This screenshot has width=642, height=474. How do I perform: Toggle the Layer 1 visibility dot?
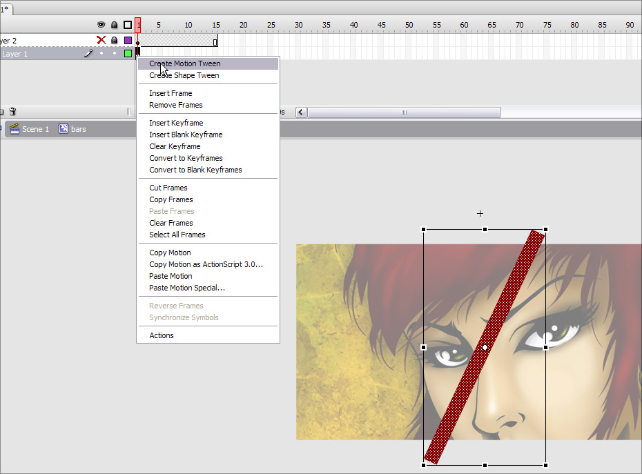tap(101, 53)
